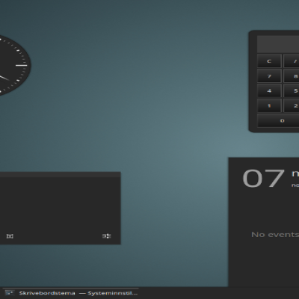
Task: Click the date number 07 in calendar widget
Action: 263,178
